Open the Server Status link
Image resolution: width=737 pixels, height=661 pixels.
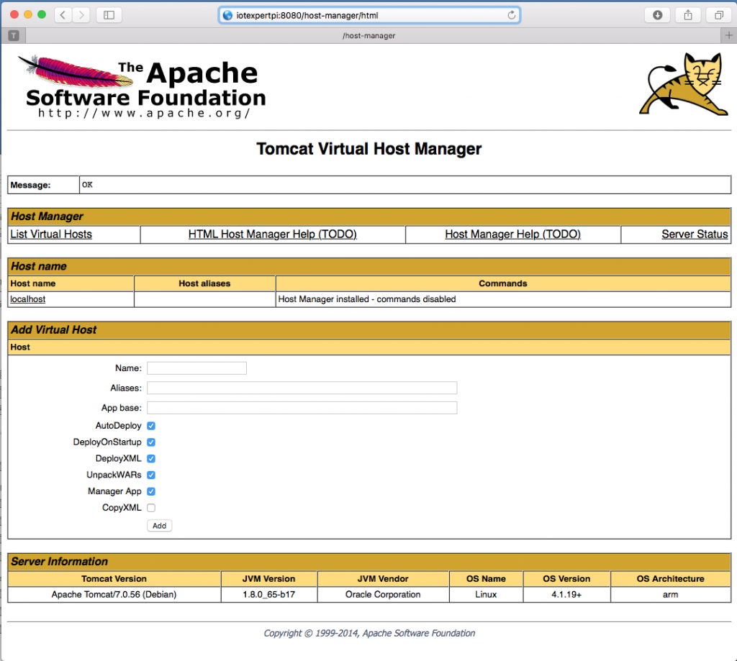(695, 234)
